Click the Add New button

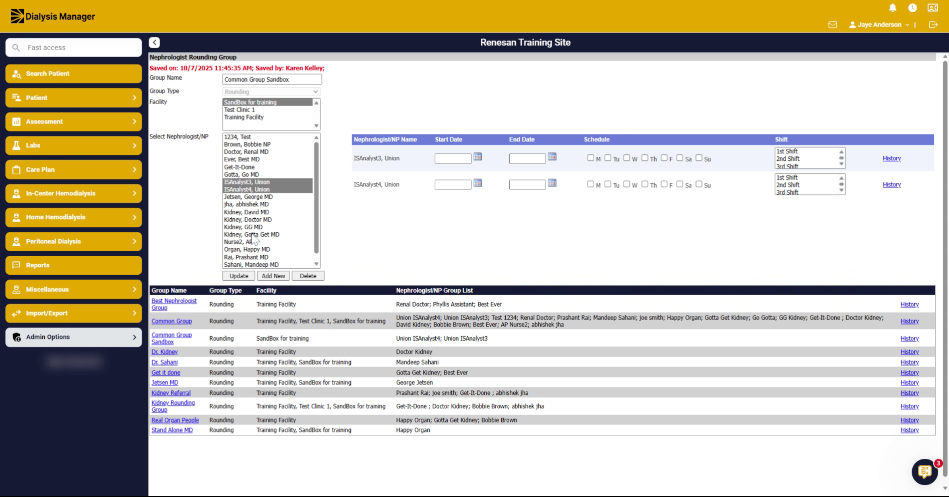[x=273, y=276]
